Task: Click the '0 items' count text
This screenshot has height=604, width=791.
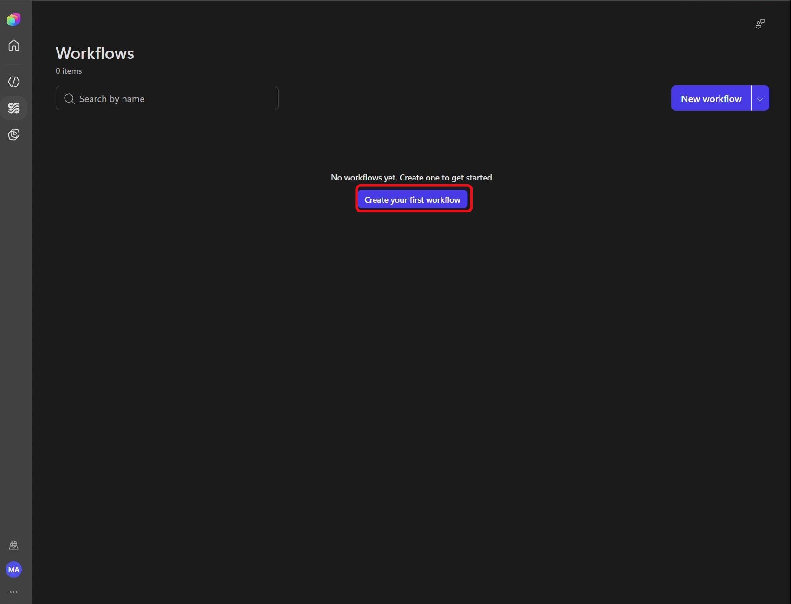Action: [69, 71]
